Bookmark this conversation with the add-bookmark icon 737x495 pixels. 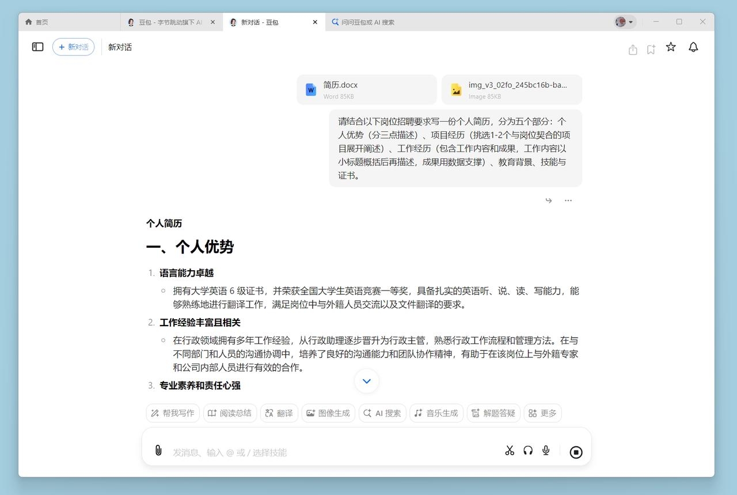pyautogui.click(x=651, y=50)
